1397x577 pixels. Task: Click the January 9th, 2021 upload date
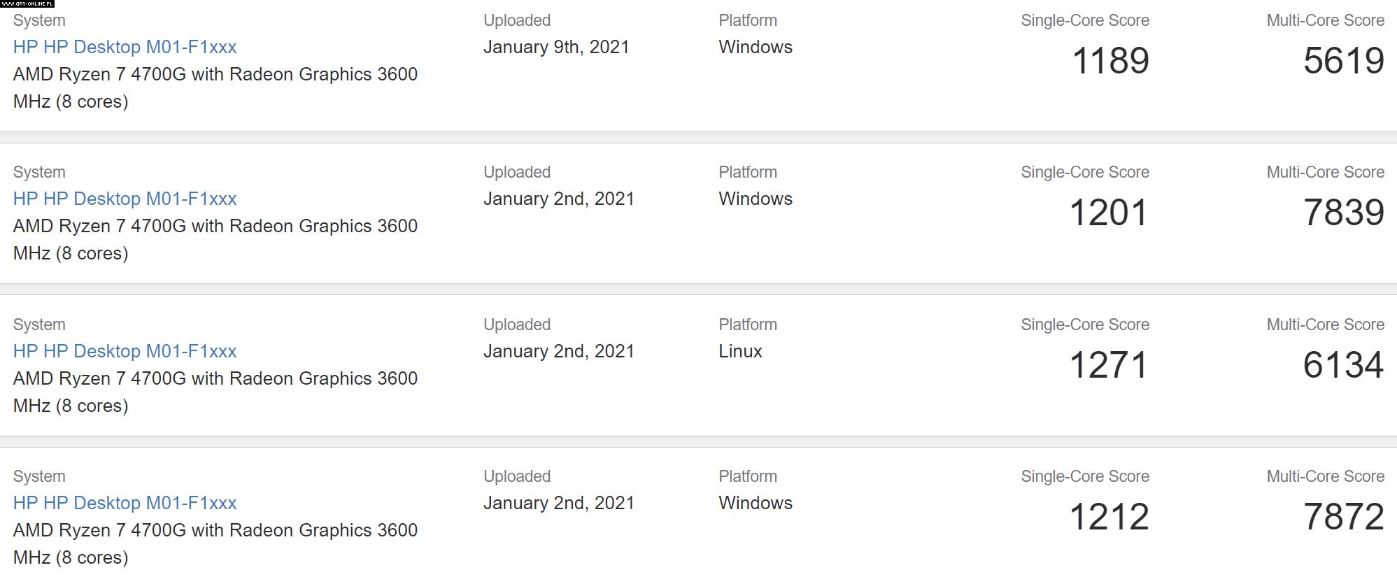pos(556,47)
